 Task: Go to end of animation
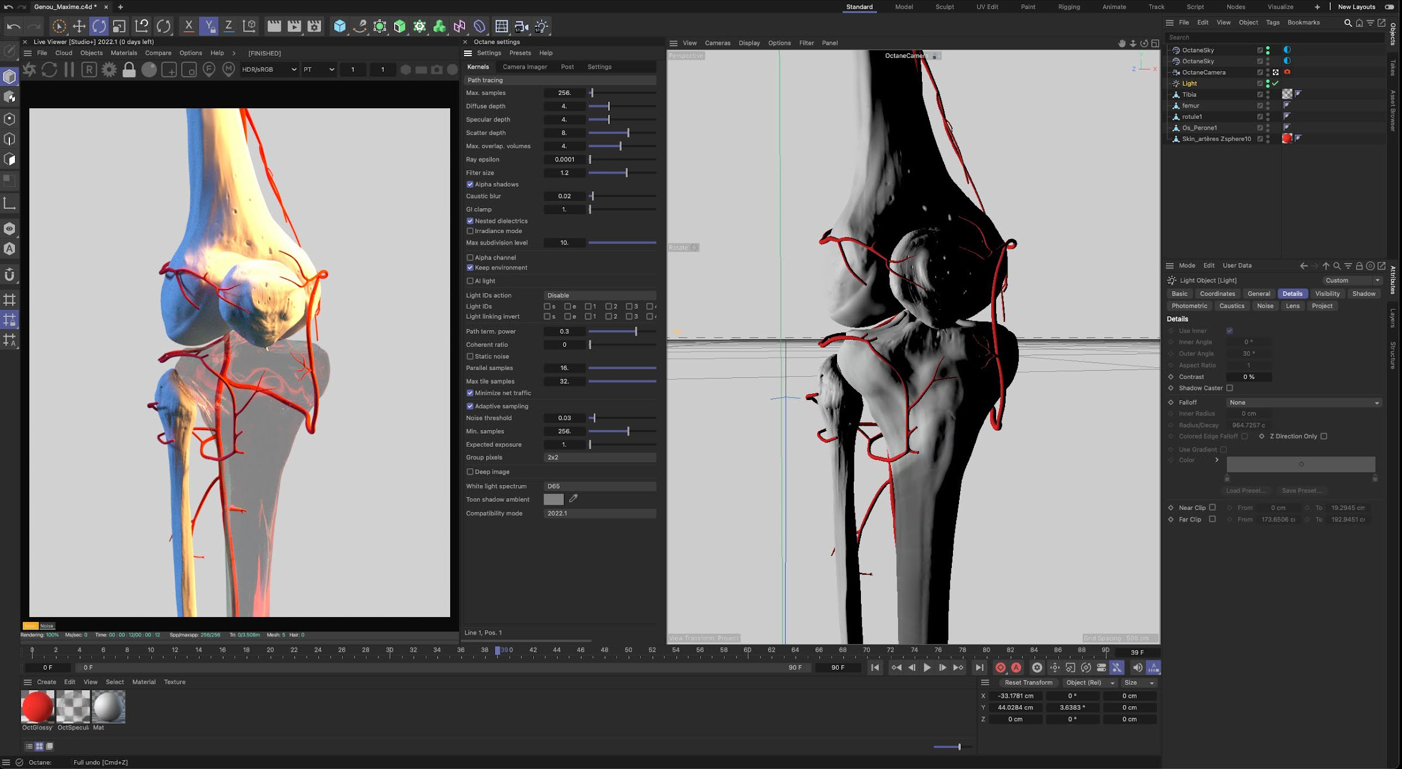point(979,667)
